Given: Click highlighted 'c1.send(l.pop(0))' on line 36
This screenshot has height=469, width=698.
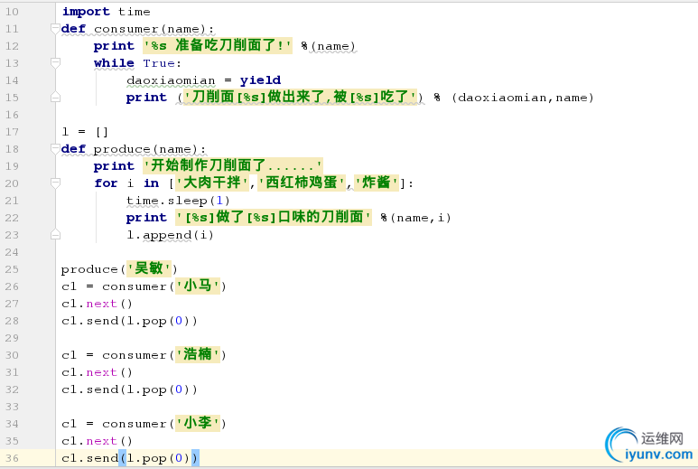Looking at the screenshot, I should click(130, 458).
